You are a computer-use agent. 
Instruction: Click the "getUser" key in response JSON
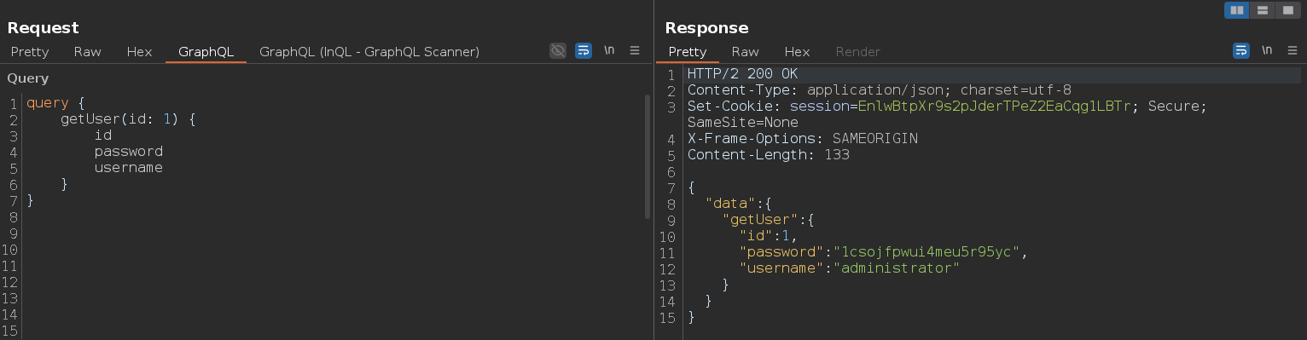(760, 221)
